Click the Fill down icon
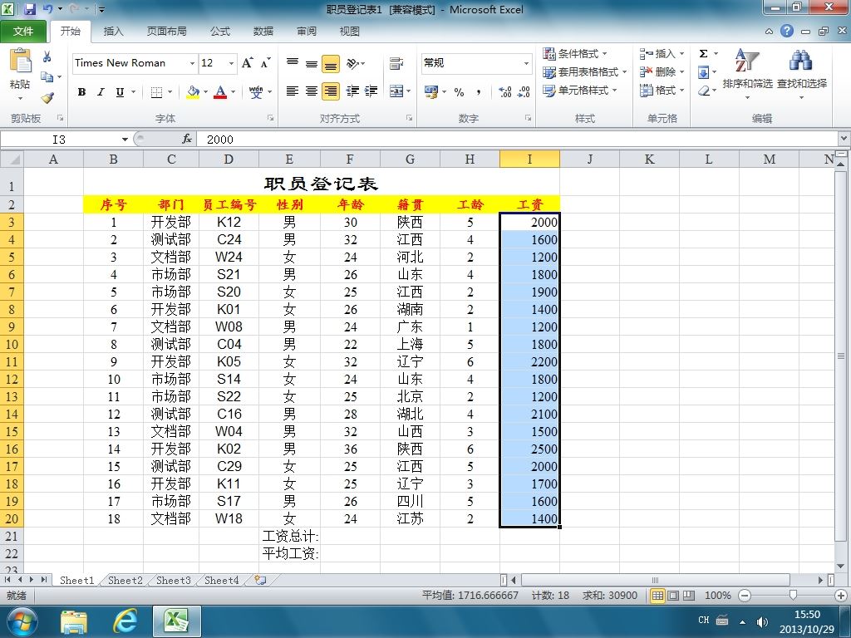This screenshot has height=638, width=851. [703, 71]
